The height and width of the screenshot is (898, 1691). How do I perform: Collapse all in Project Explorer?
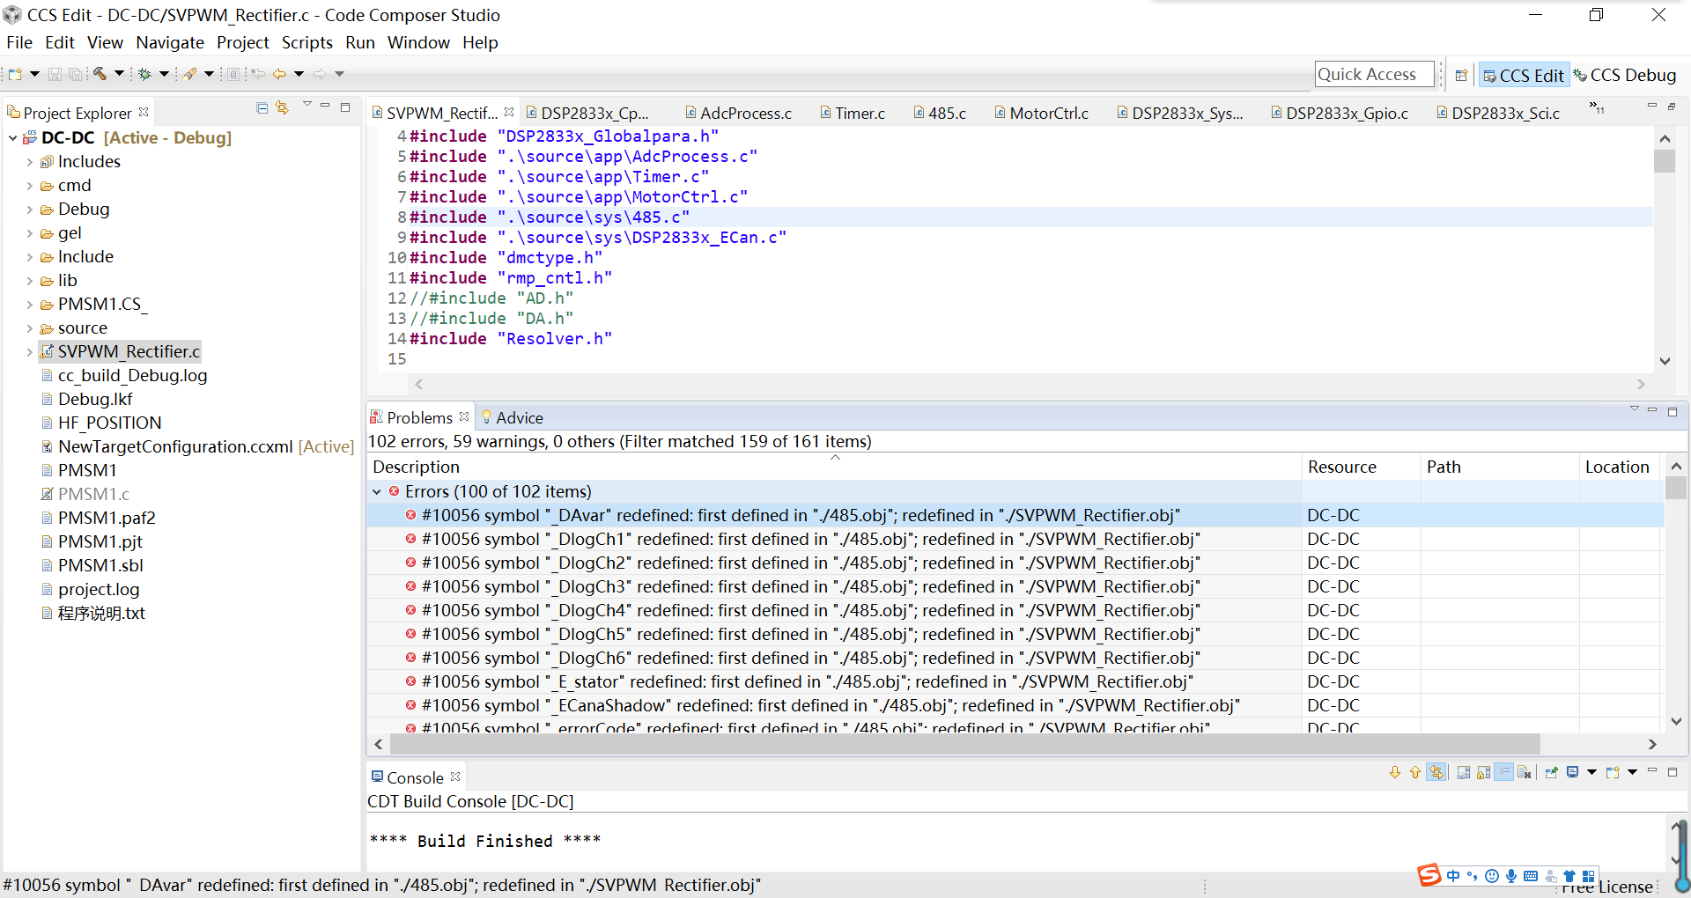tap(262, 107)
